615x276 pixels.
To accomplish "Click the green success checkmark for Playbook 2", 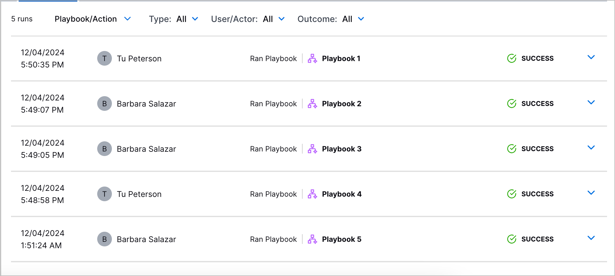I will 512,103.
